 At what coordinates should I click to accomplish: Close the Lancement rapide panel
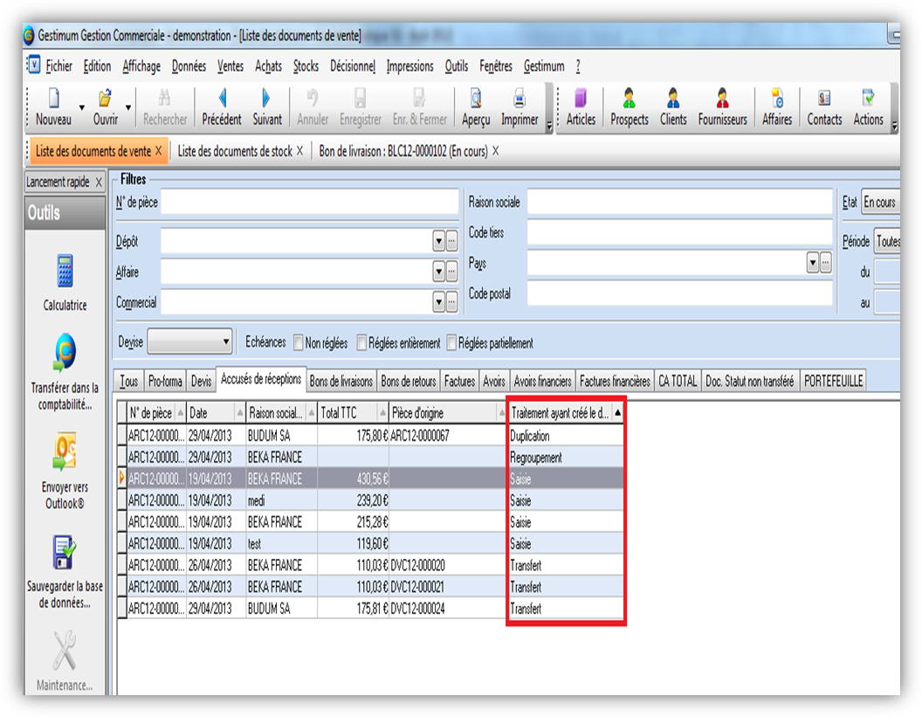pos(99,183)
